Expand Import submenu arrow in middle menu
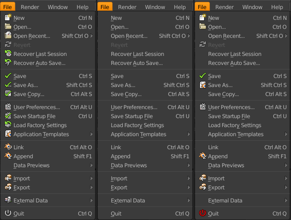Viewport: 291px width, 220px height. point(189,178)
